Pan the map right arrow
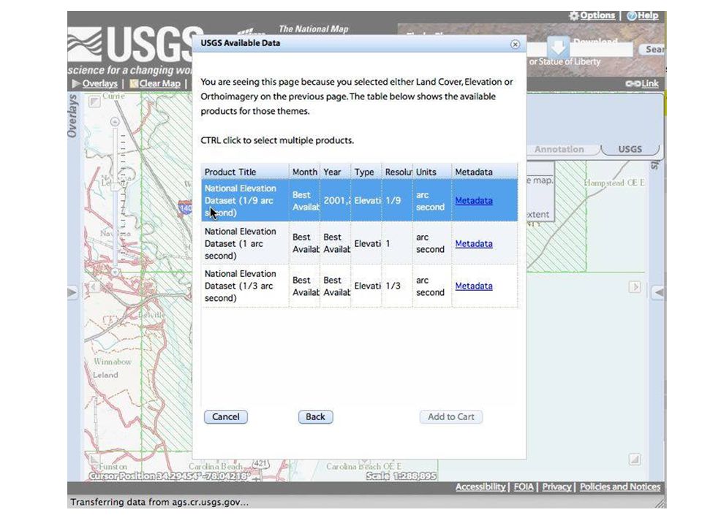This screenshot has height=526, width=702. [635, 286]
